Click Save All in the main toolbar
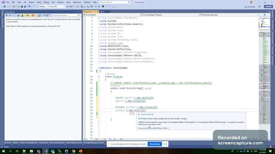The width and height of the screenshot is (275, 154). coord(25,7)
